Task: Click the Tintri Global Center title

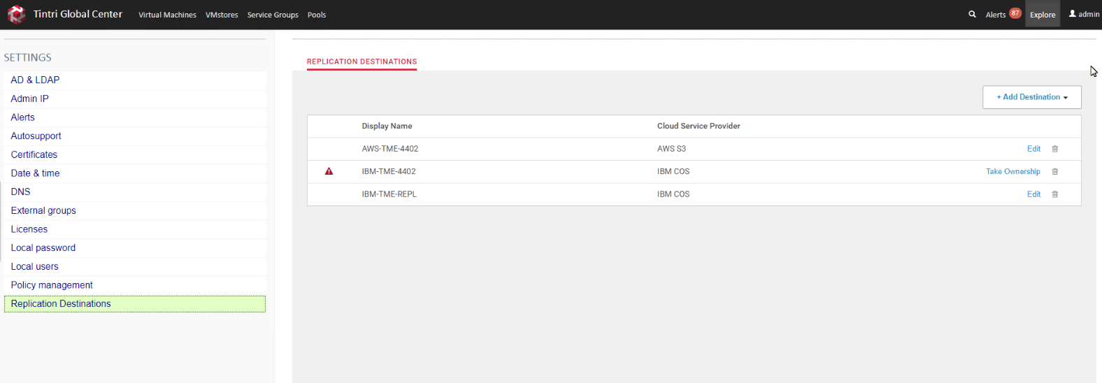Action: point(78,14)
